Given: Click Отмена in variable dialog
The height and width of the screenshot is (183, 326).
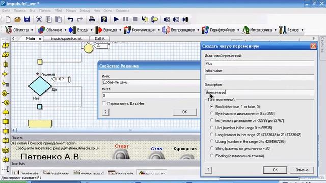Looking at the screenshot, I should click(x=302, y=170).
